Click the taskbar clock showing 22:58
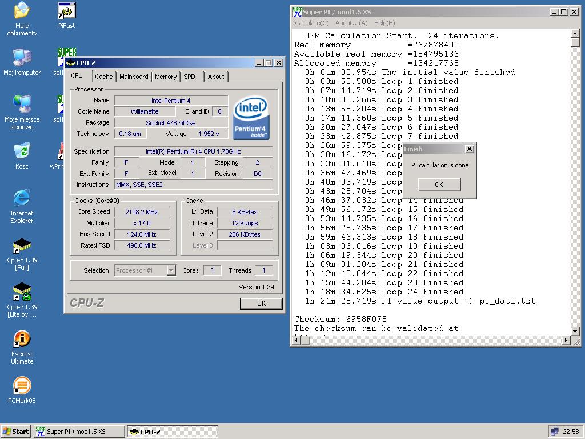 click(x=571, y=432)
